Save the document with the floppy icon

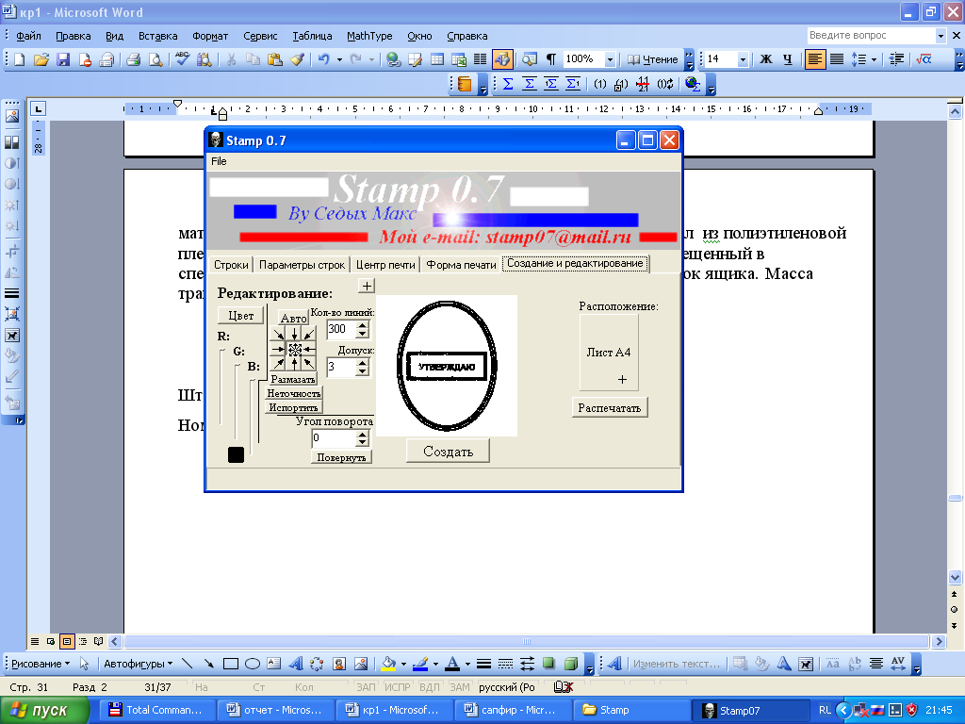pyautogui.click(x=63, y=59)
